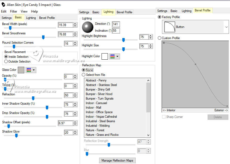The image size is (230, 164).
Task: Open the Filter menu
Action: coord(14,11)
